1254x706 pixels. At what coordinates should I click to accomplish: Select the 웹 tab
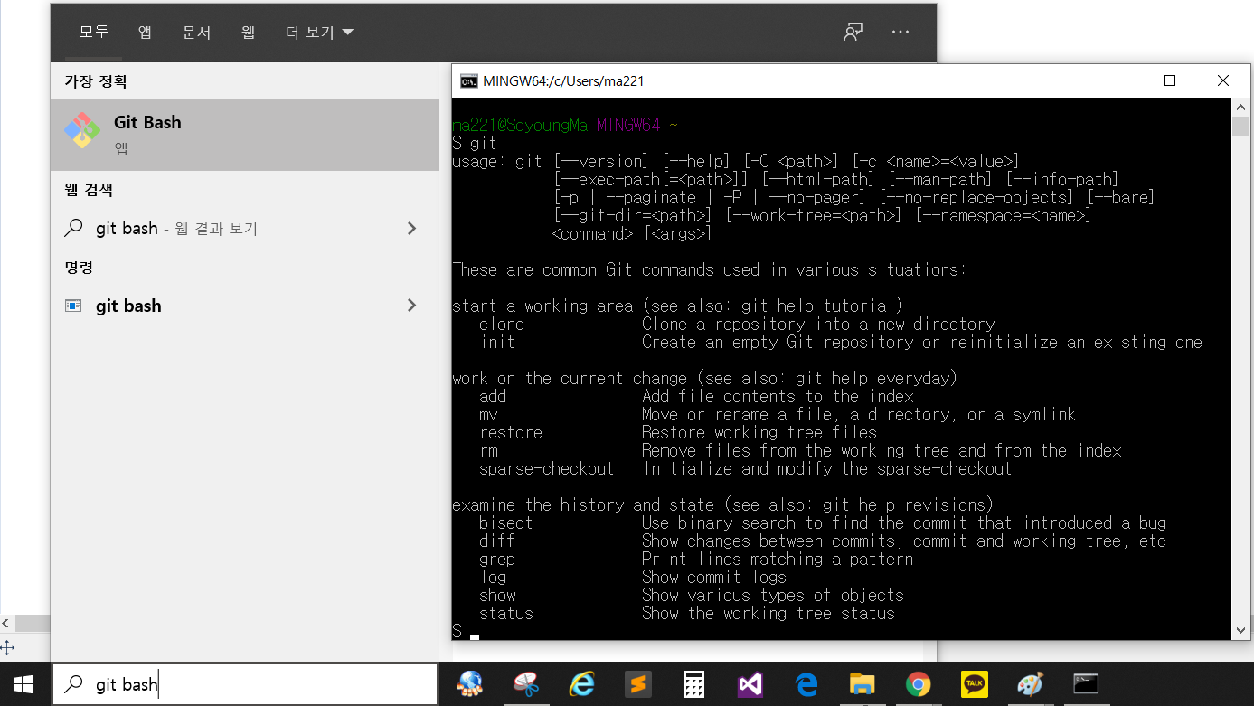(248, 32)
